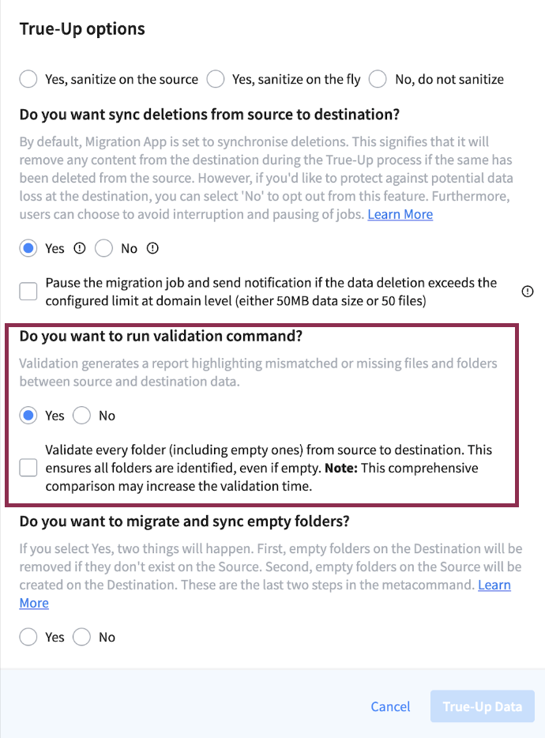Click the info icon beside the Yes sync deletions option
This screenshot has width=545, height=738.
pos(79,248)
